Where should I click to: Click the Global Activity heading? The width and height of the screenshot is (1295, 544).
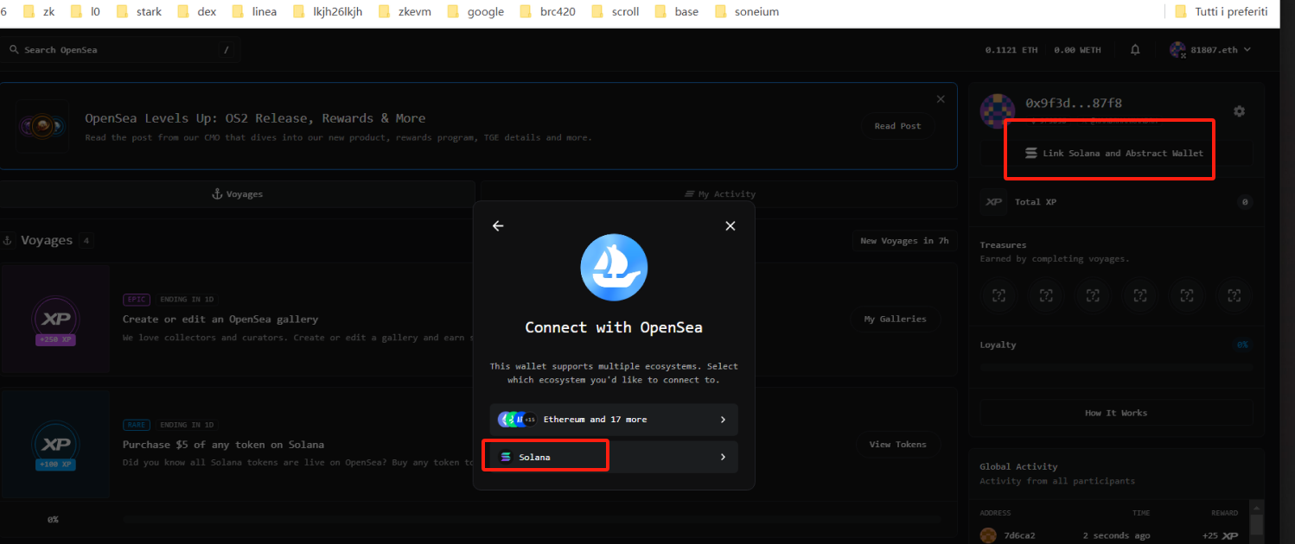point(1018,466)
